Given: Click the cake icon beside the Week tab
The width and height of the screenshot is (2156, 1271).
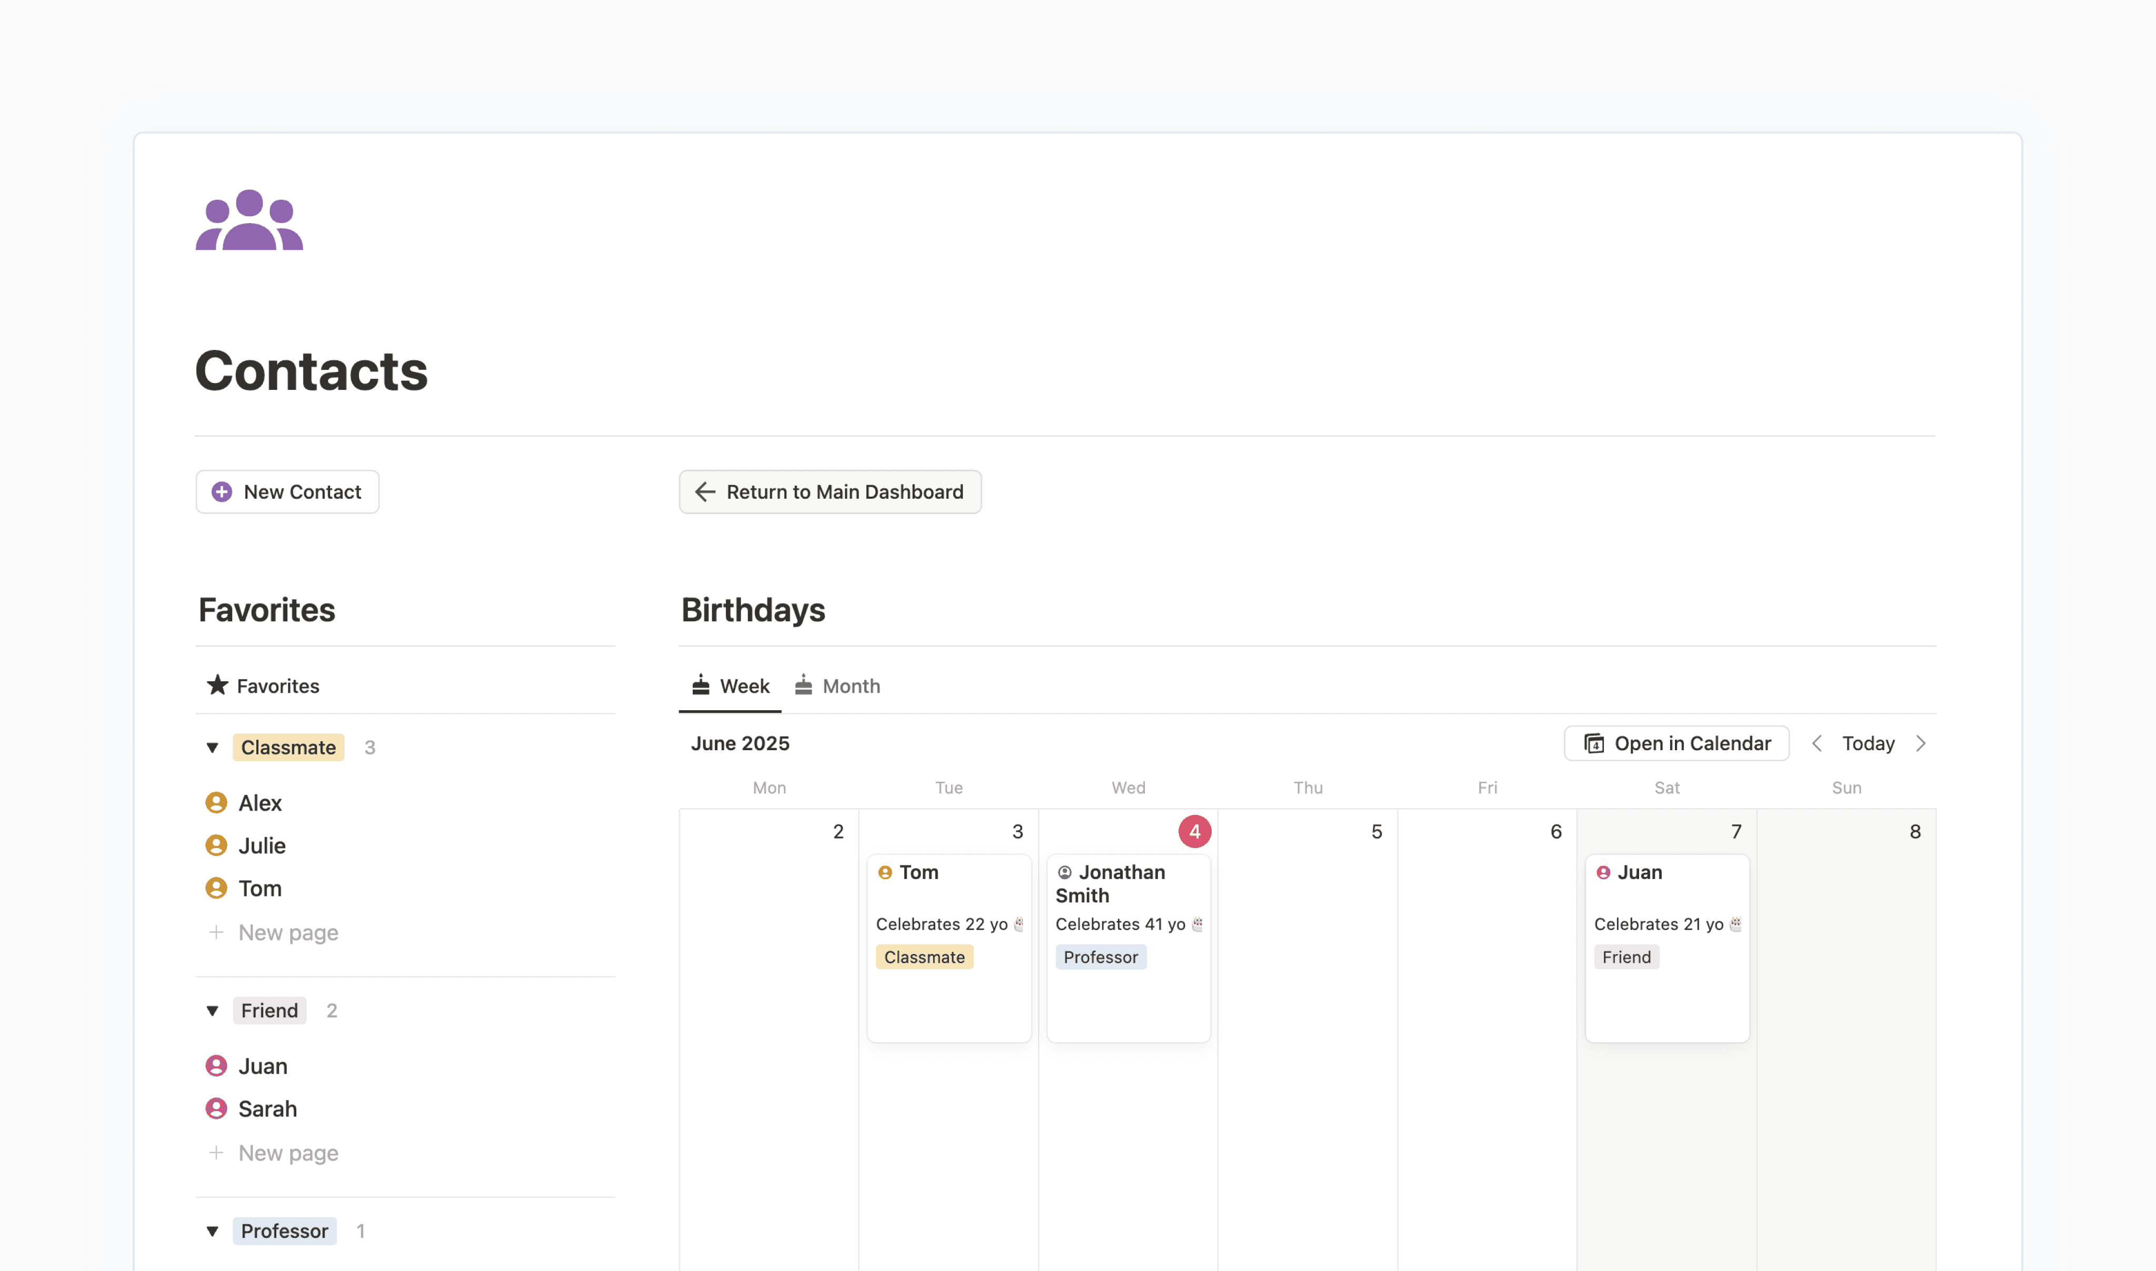Looking at the screenshot, I should [700, 685].
